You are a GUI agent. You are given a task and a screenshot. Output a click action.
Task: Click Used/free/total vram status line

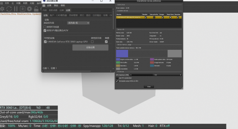pos(29,121)
